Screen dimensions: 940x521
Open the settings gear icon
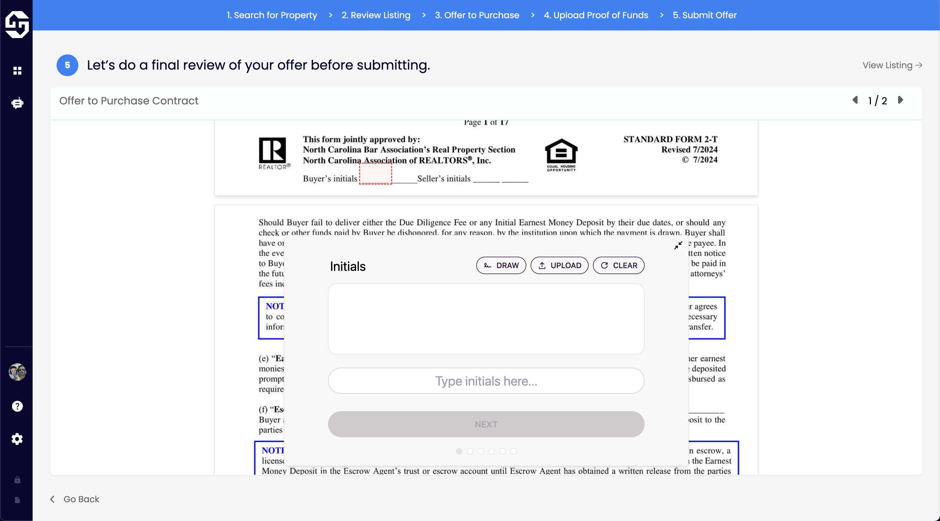pos(17,439)
